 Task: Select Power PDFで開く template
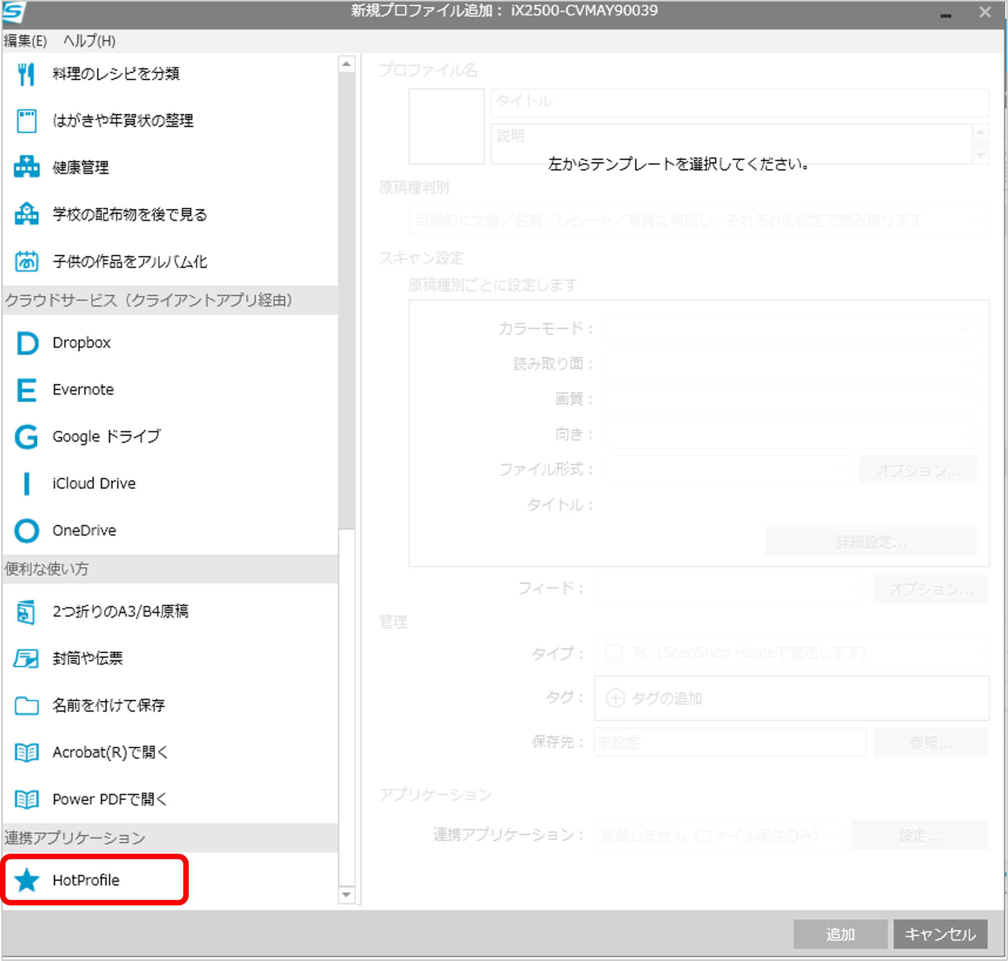[x=110, y=799]
